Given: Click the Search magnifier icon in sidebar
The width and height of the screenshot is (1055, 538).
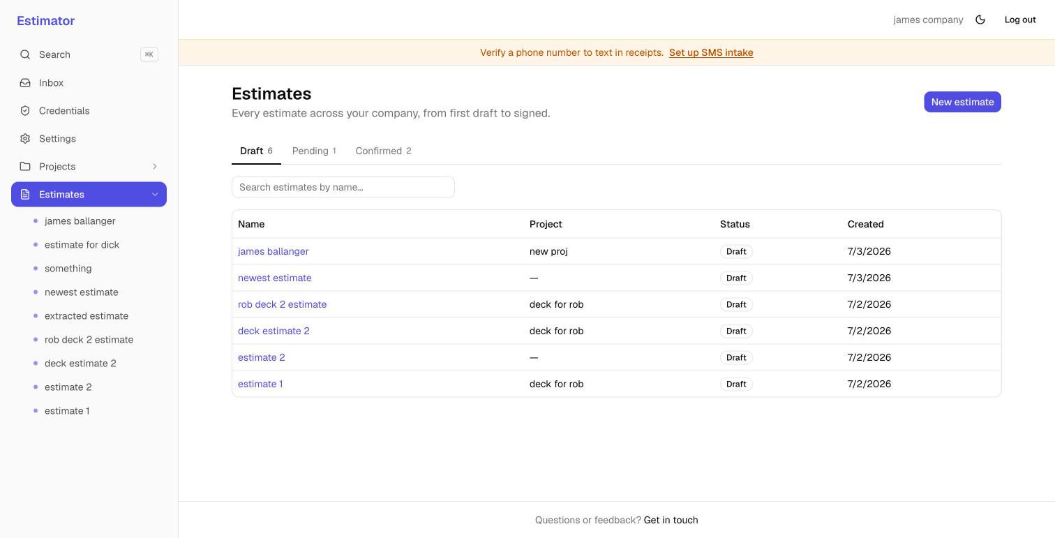Looking at the screenshot, I should point(25,54).
